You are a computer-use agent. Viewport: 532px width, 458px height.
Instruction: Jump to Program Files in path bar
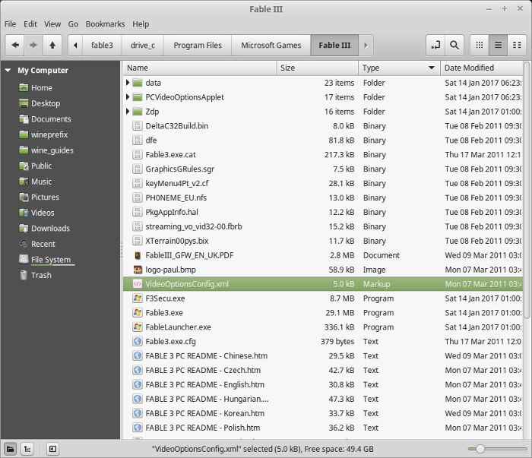click(198, 45)
